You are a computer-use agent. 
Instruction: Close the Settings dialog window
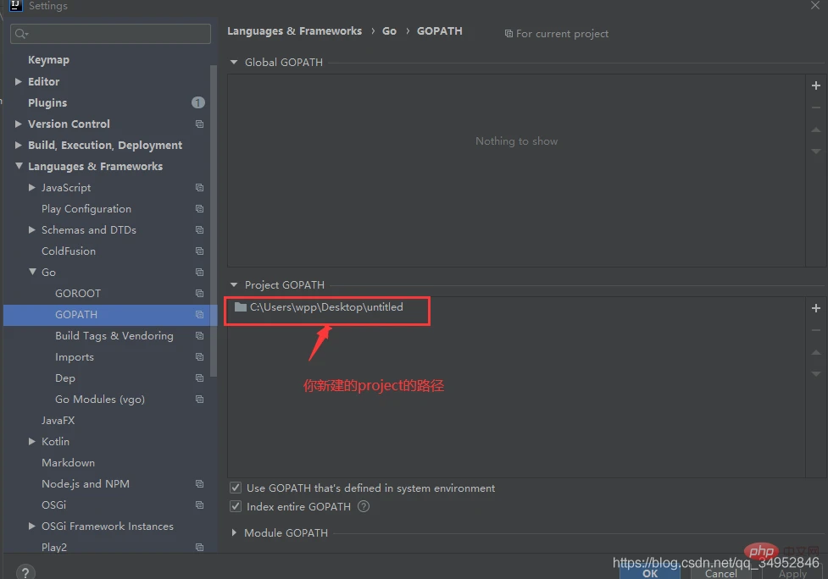tap(815, 5)
